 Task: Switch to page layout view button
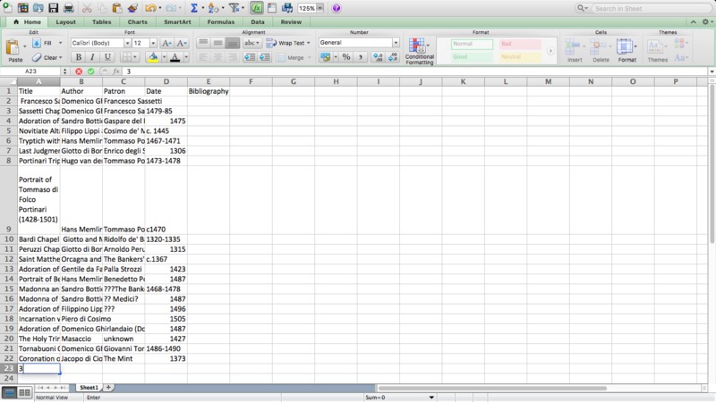point(25,392)
